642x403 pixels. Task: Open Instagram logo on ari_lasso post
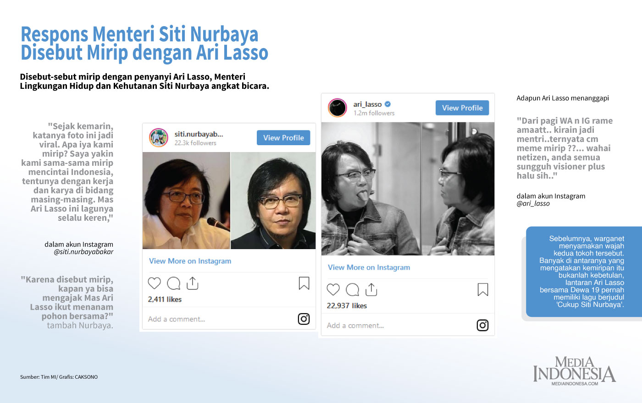pyautogui.click(x=482, y=325)
